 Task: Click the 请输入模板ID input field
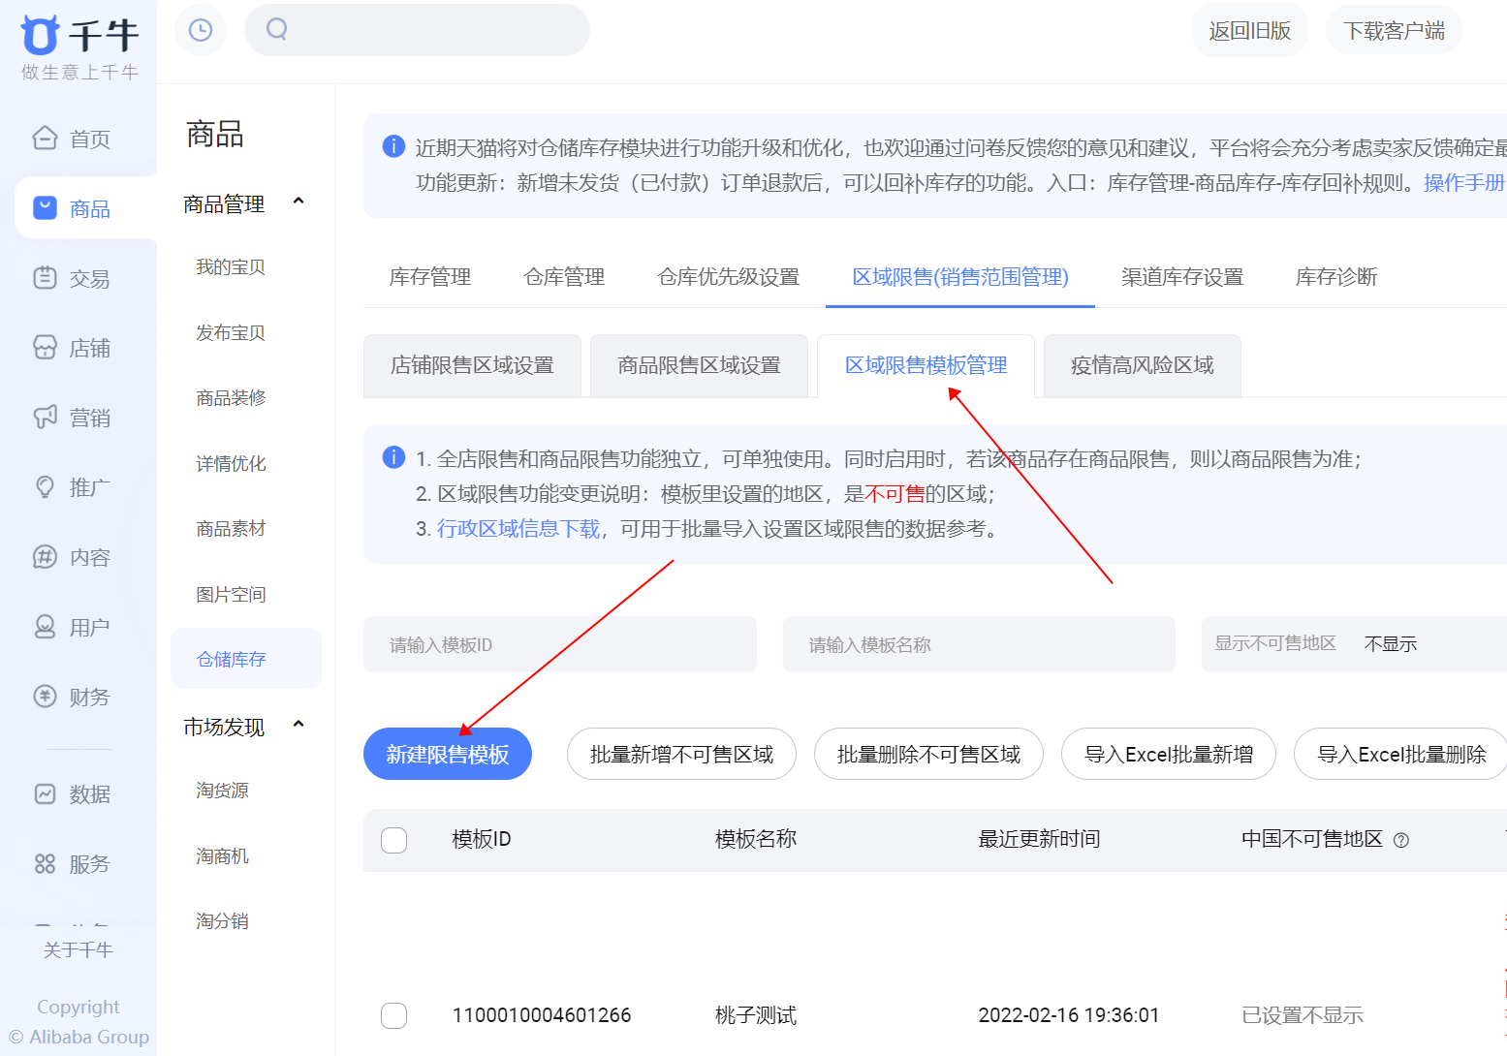(x=559, y=643)
